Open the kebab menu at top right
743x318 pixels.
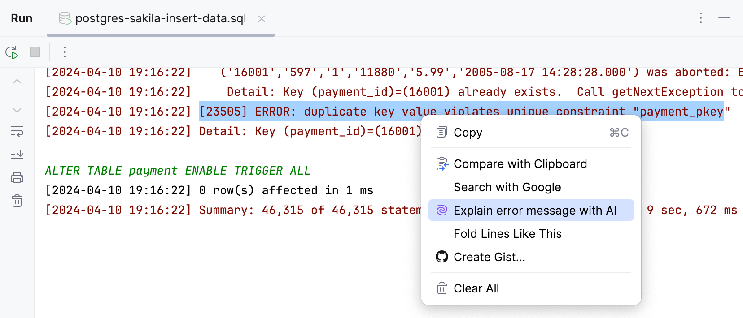pyautogui.click(x=700, y=18)
